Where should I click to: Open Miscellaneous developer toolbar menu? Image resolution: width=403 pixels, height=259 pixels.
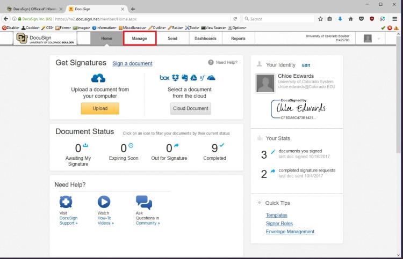(133, 28)
